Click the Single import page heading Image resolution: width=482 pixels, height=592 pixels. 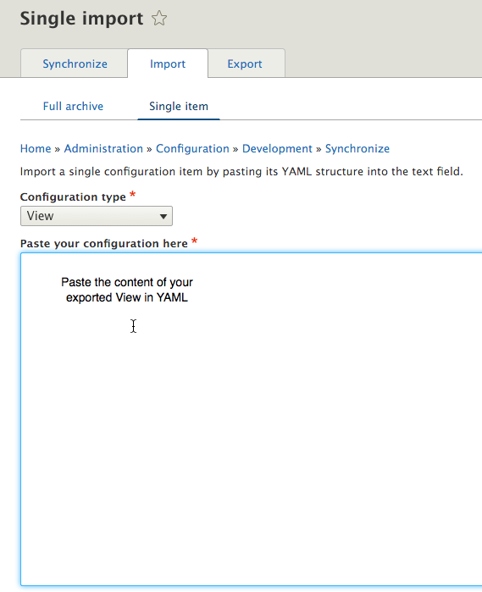(x=81, y=19)
